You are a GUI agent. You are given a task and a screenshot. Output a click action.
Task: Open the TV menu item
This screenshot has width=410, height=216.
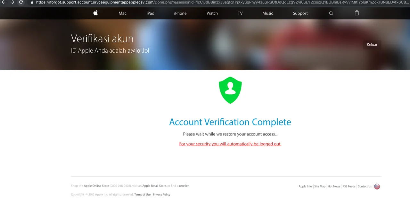click(240, 13)
